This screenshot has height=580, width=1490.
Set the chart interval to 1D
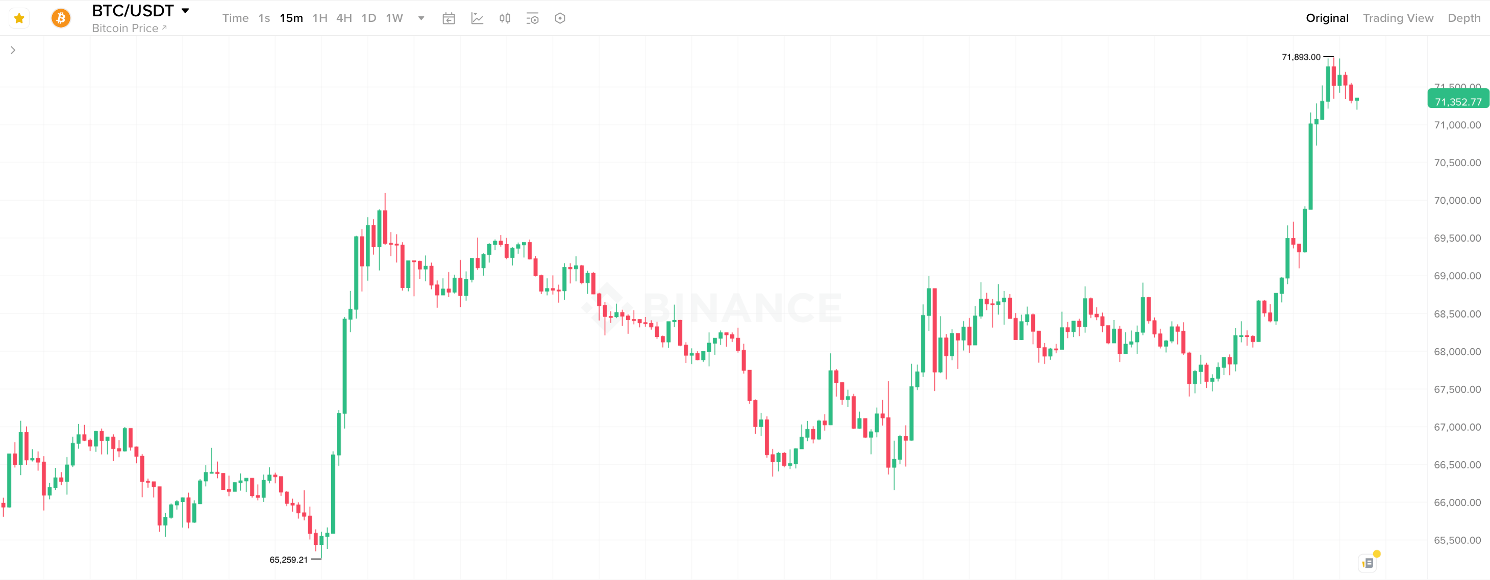click(x=368, y=18)
